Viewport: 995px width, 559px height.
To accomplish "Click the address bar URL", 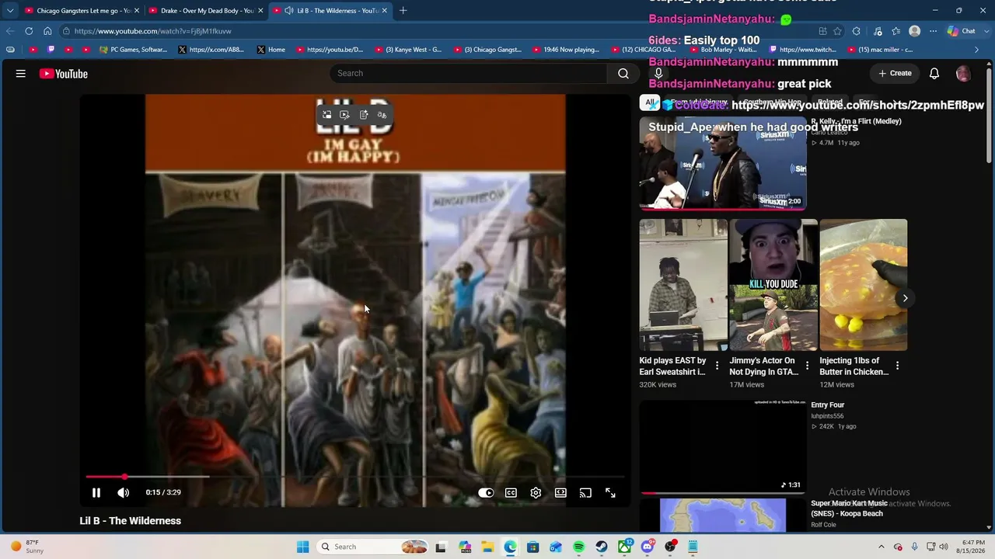I will click(153, 31).
